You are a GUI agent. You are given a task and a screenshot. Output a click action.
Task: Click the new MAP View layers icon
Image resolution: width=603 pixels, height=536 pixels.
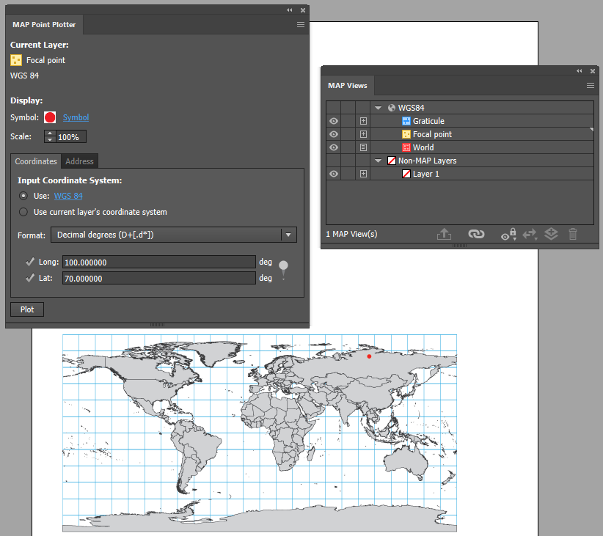click(x=551, y=234)
